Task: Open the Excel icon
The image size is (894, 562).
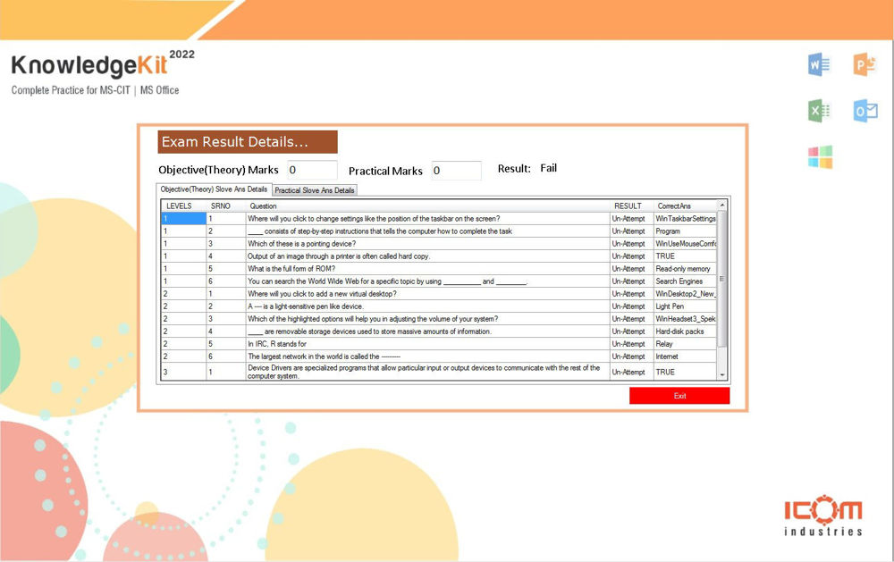Action: click(x=819, y=111)
